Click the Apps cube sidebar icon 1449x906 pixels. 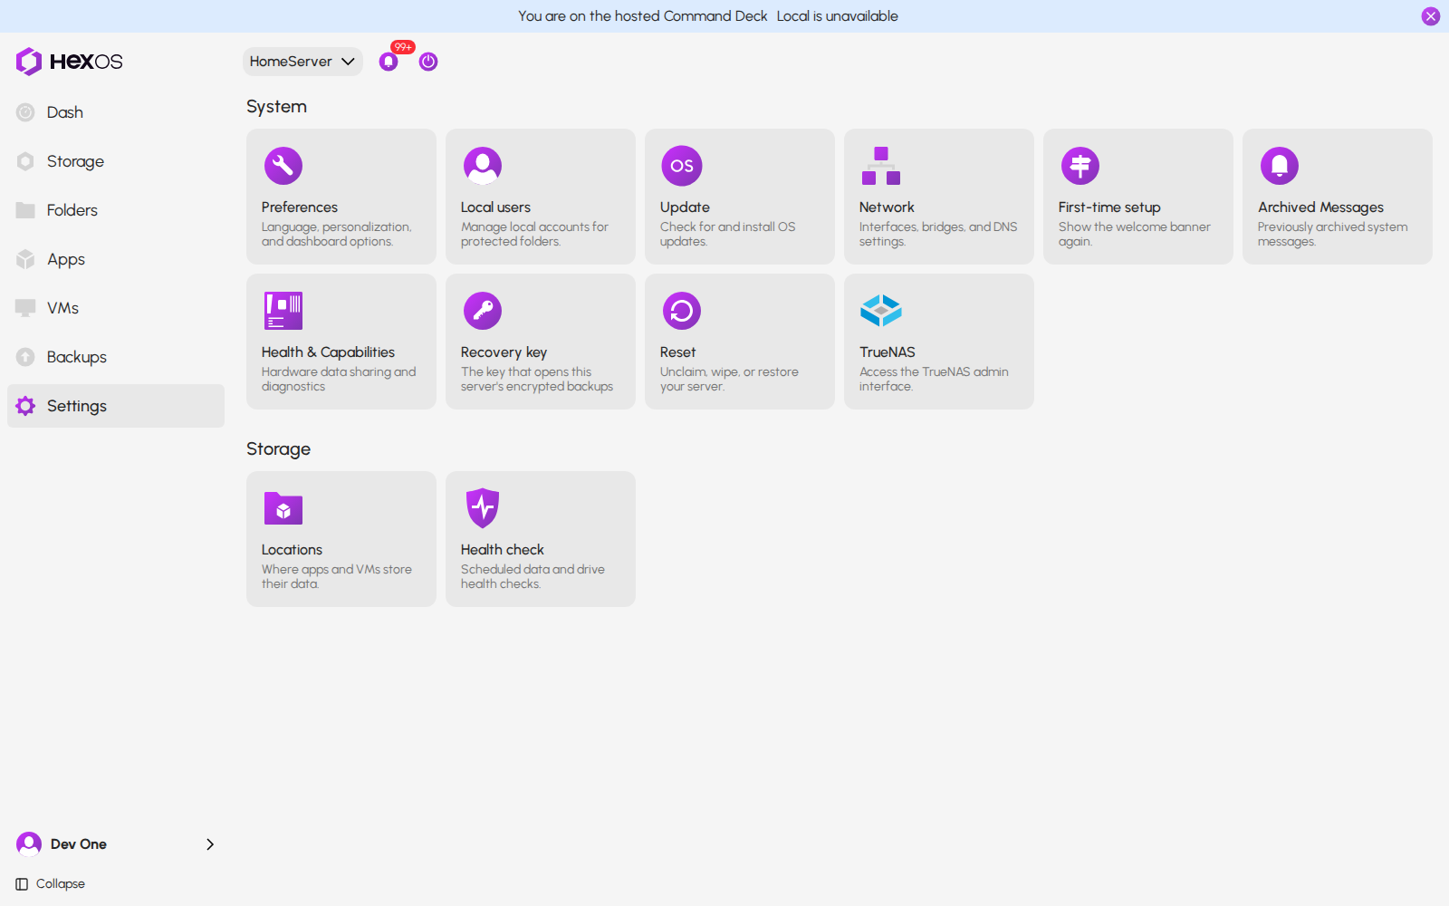[25, 259]
